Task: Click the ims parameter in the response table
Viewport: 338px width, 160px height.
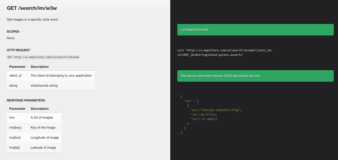Action: pyautogui.click(x=12, y=118)
